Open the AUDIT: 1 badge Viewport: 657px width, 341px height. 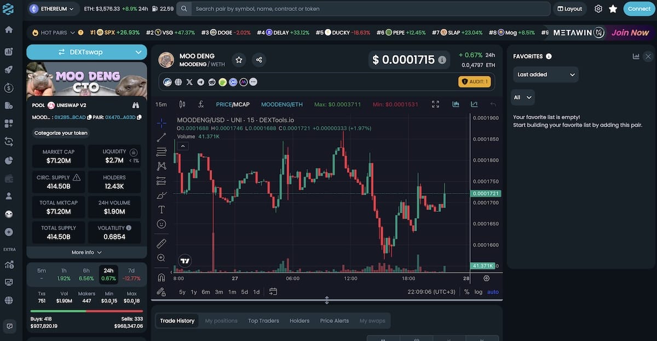click(x=475, y=82)
